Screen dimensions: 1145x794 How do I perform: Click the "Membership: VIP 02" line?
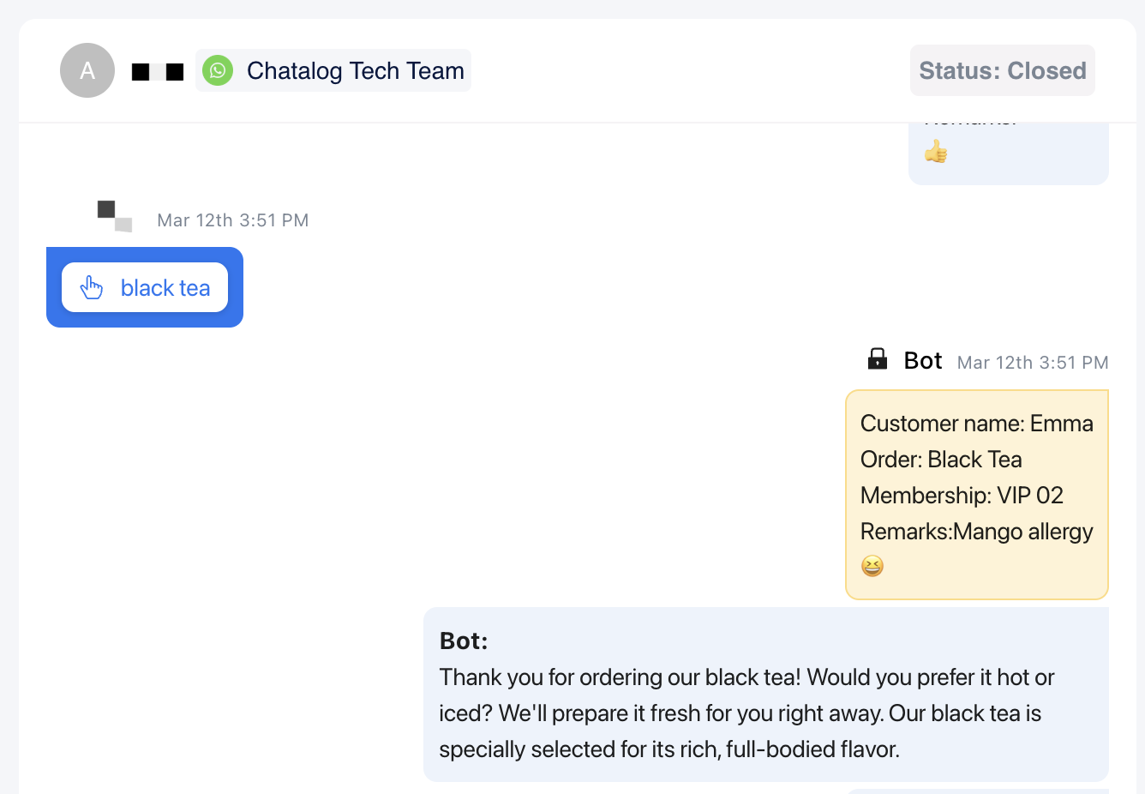click(962, 496)
